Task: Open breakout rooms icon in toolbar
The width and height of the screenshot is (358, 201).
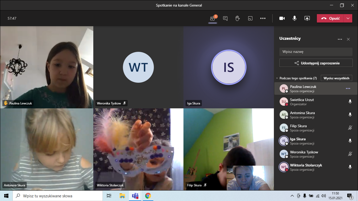Action: [x=250, y=18]
